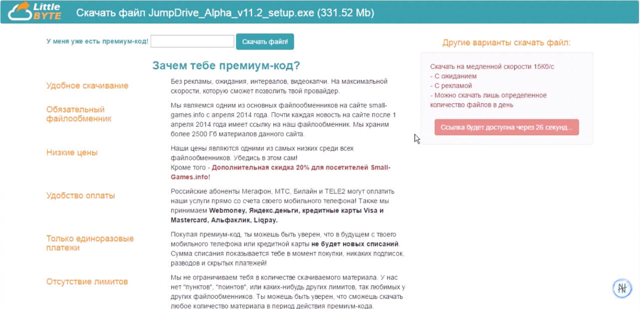Viewport: 640px width, 309px height.
Task: Click the line '- С рекламой'
Action: [x=451, y=86]
